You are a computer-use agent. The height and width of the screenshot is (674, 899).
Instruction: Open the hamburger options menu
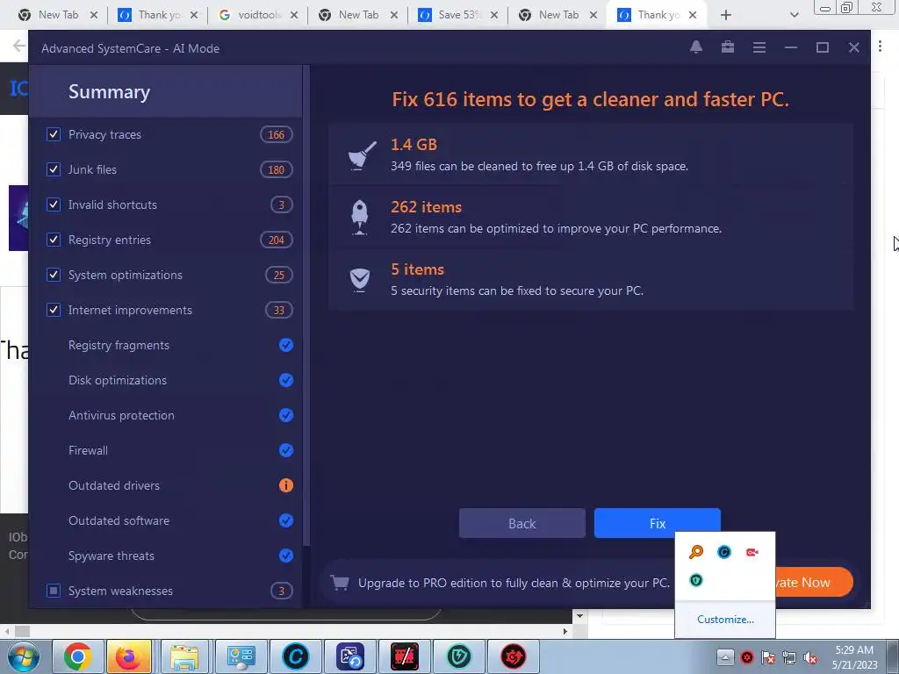(759, 47)
